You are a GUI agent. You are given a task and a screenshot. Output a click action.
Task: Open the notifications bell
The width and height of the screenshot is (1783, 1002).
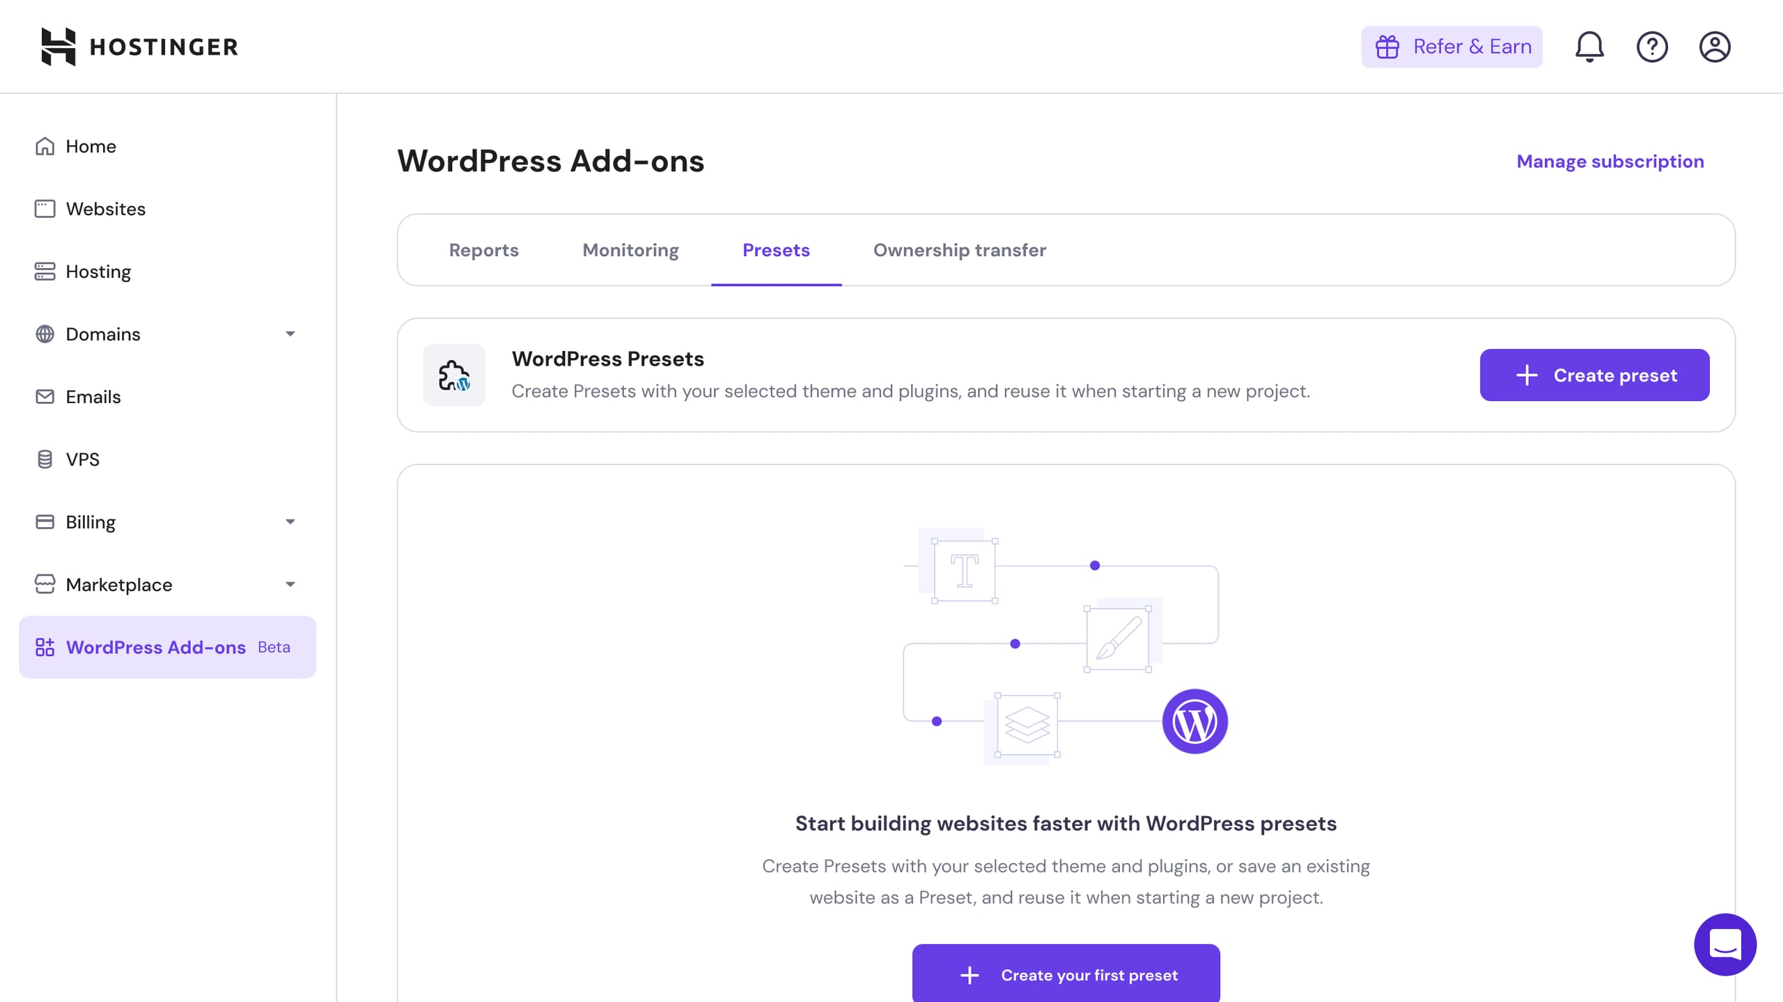1589,47
